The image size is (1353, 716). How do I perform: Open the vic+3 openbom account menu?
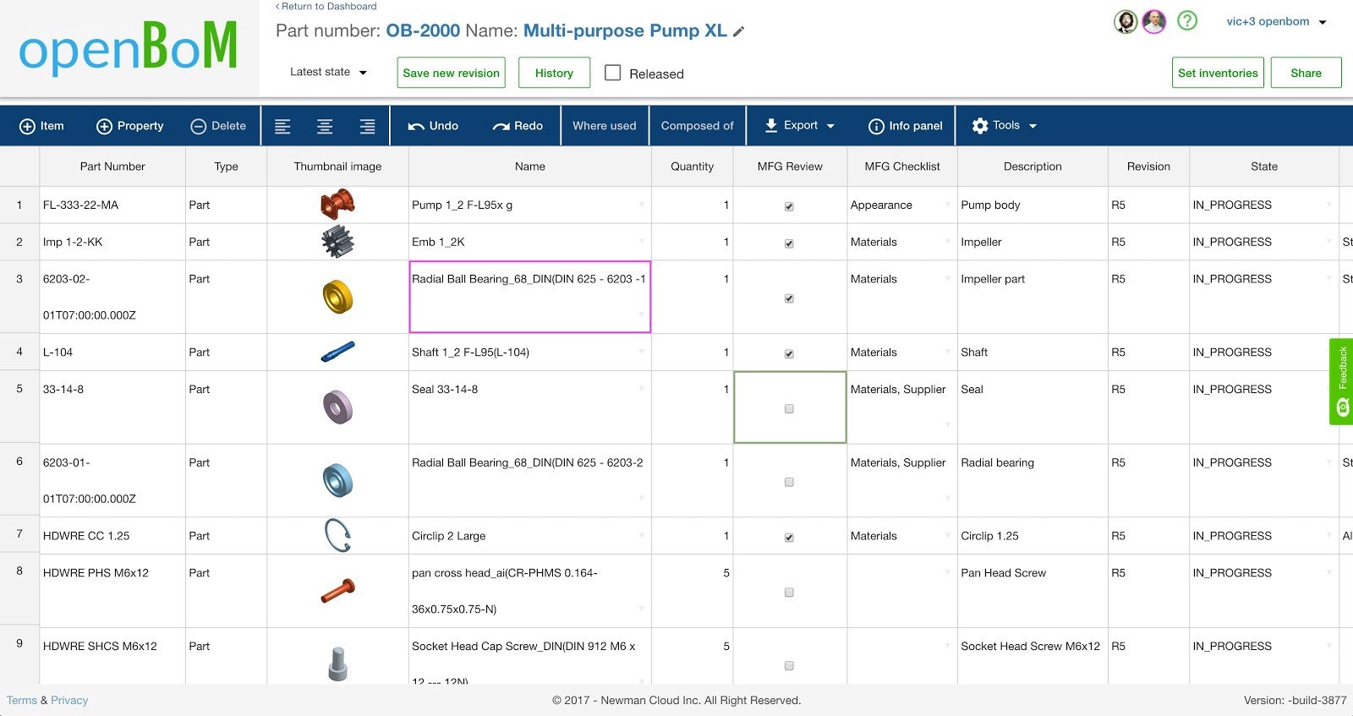coord(1276,22)
